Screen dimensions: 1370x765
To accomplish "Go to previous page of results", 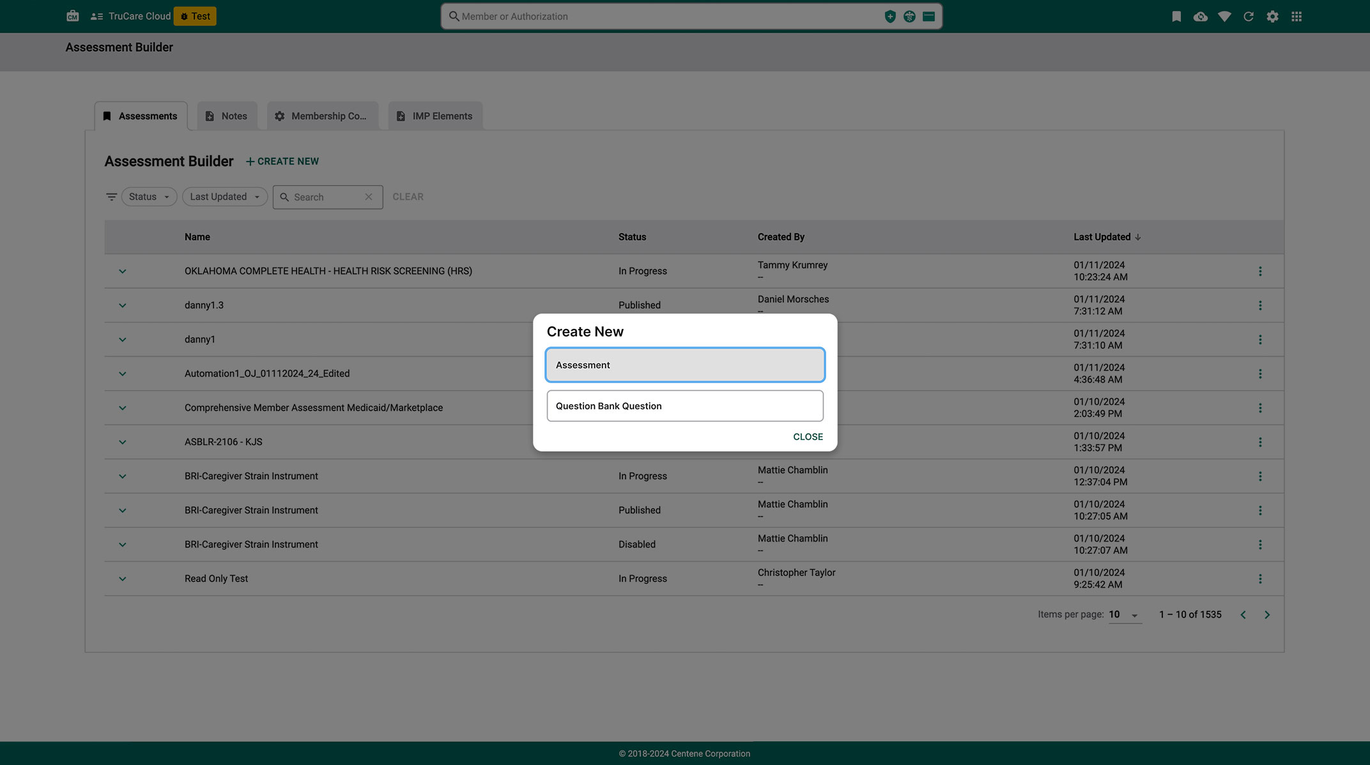I will pos(1243,615).
